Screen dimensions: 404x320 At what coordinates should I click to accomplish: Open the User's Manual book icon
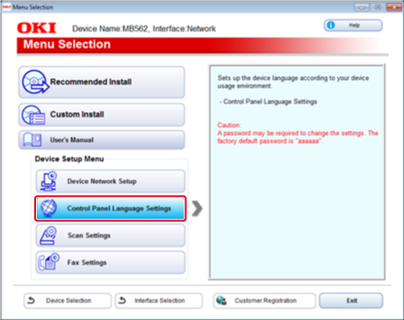pos(32,139)
